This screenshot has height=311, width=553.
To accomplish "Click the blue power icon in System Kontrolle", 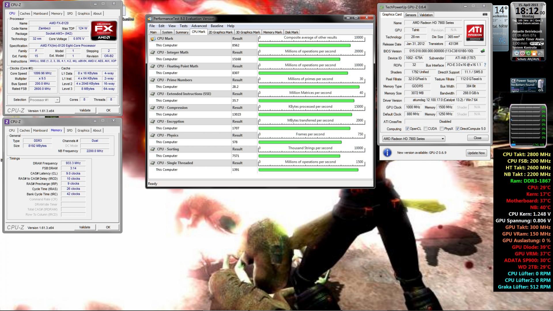I will point(516,53).
